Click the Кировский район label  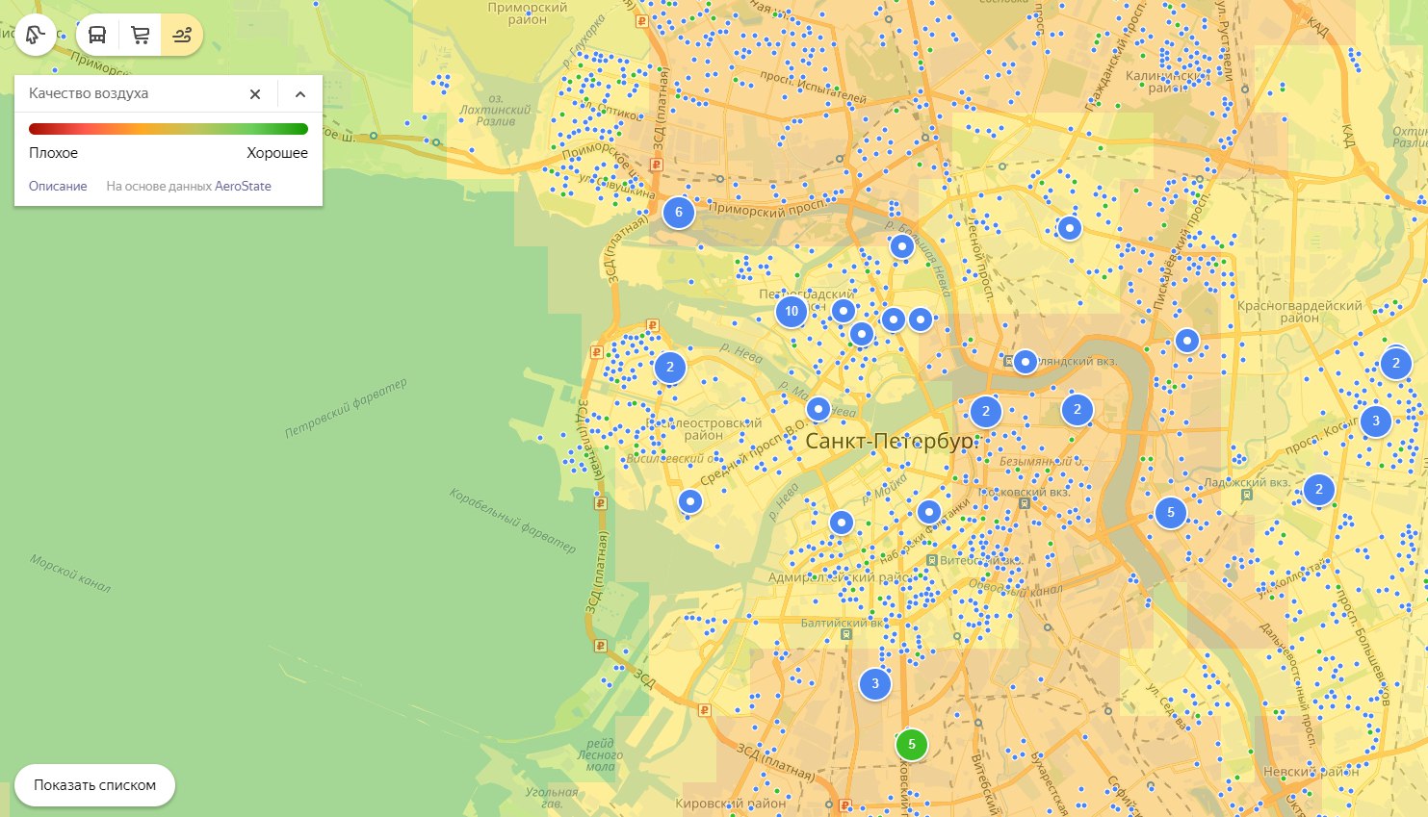pyautogui.click(x=731, y=804)
